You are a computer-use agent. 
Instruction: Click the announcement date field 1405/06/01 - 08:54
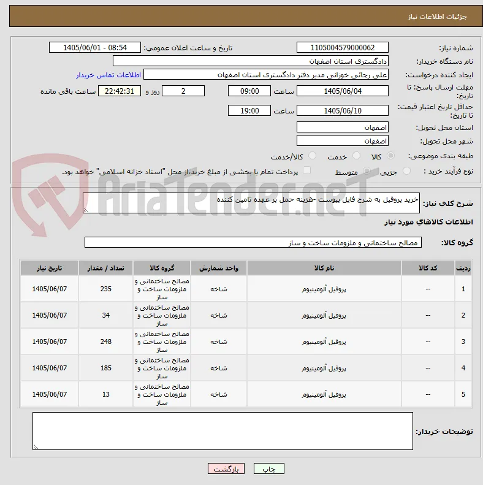[95, 48]
